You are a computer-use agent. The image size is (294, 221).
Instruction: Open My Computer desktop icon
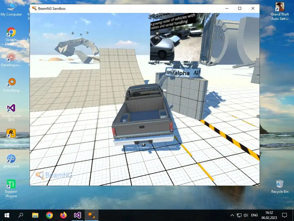(x=11, y=10)
